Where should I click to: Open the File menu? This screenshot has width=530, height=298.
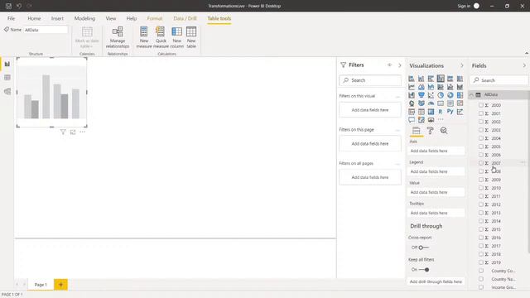coord(11,18)
